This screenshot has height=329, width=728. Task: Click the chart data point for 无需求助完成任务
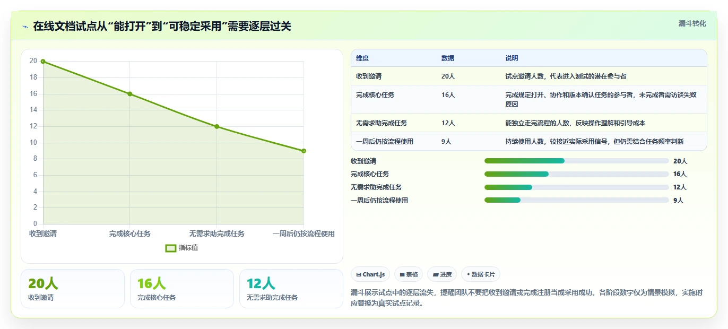pyautogui.click(x=216, y=126)
